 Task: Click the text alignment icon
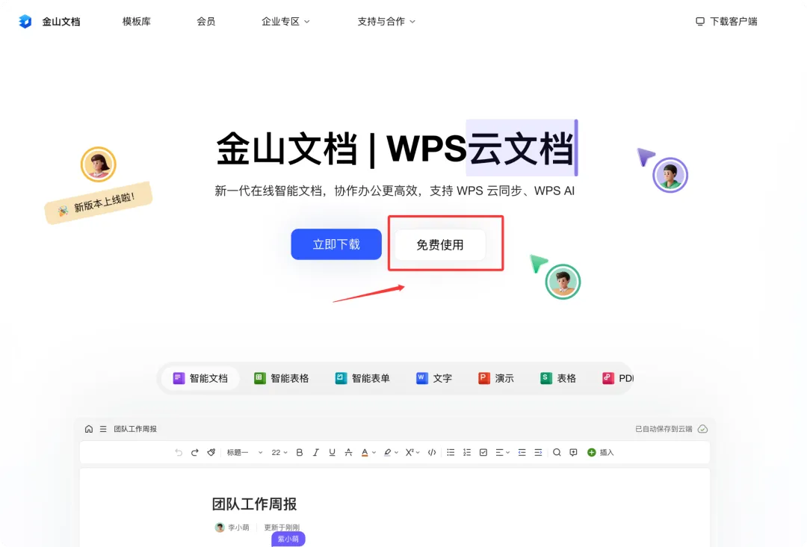click(x=499, y=452)
